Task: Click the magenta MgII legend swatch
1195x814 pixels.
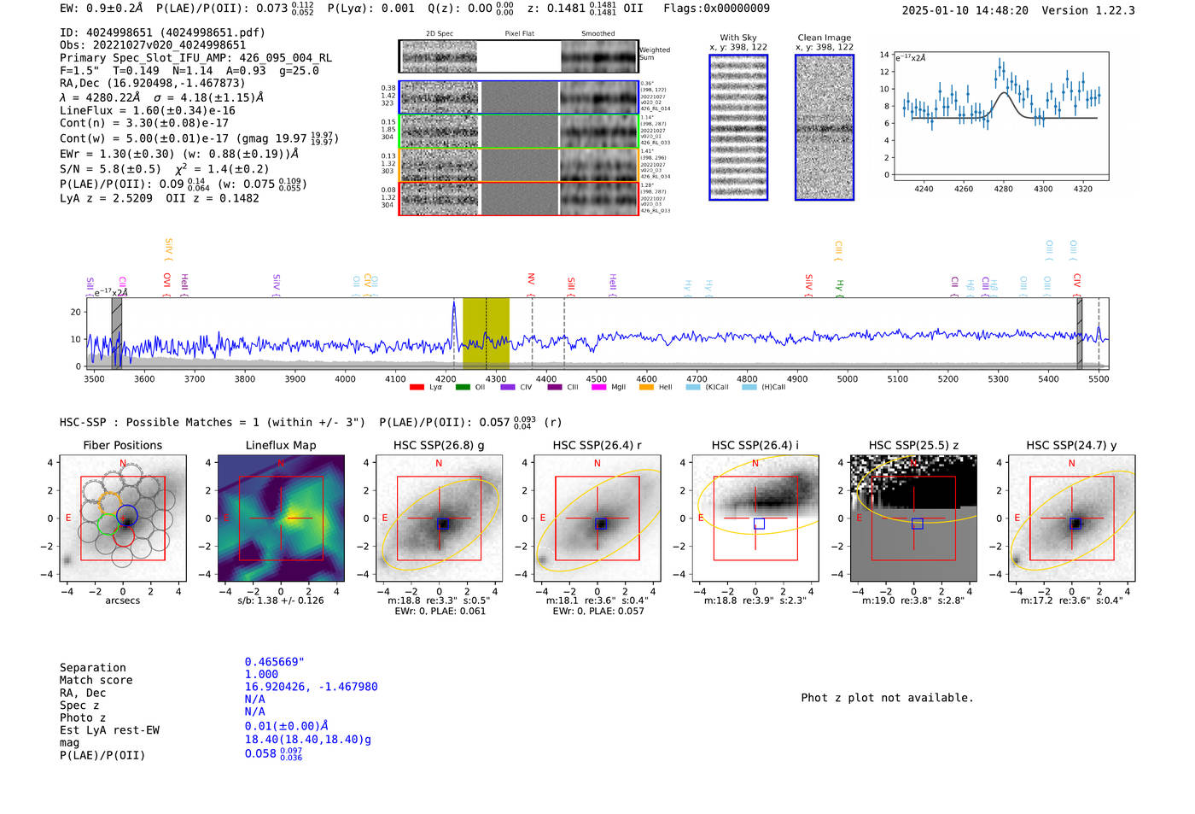Action: pyautogui.click(x=599, y=387)
